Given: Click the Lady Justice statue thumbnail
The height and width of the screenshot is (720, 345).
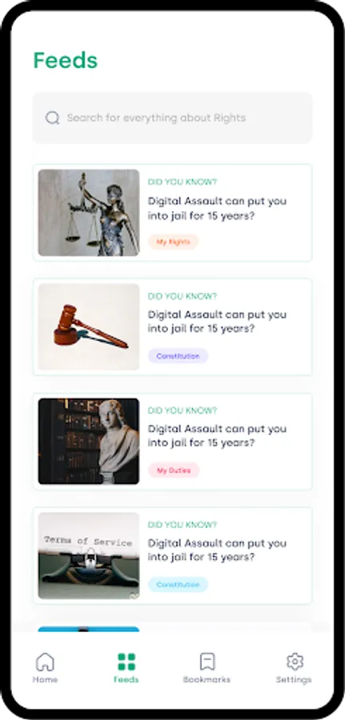Looking at the screenshot, I should [x=89, y=213].
